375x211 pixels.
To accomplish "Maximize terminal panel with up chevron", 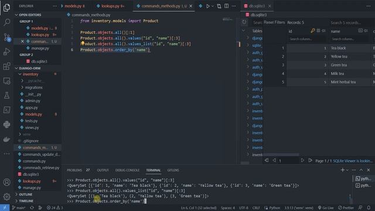I will [x=361, y=170].
